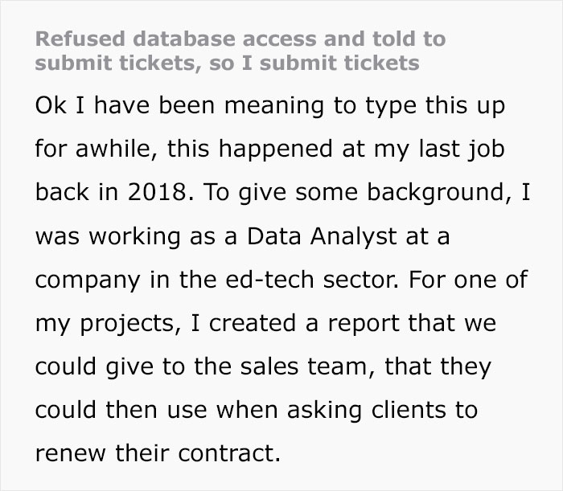Click the word 'Ok' opening the post

(x=49, y=107)
